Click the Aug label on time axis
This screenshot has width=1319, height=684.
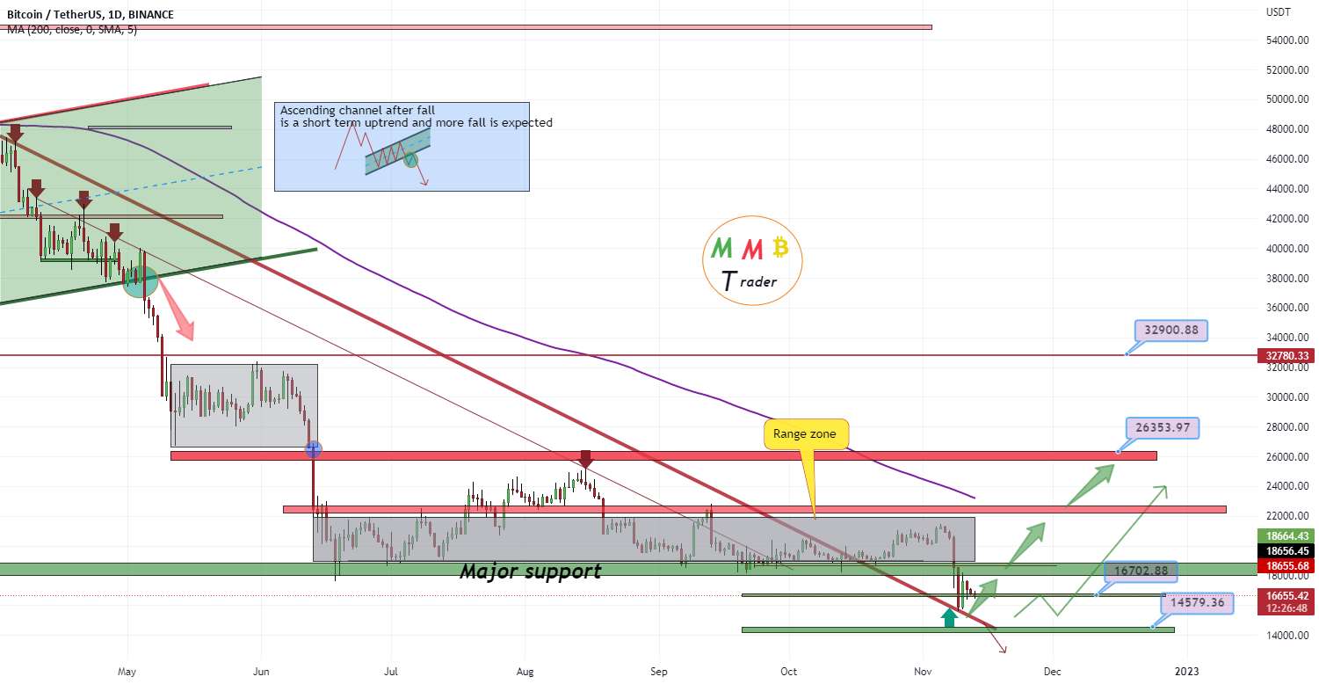point(524,672)
